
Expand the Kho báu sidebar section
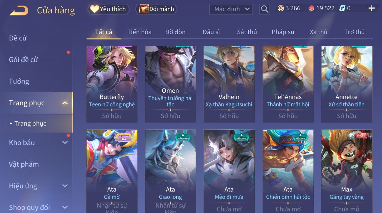point(65,143)
